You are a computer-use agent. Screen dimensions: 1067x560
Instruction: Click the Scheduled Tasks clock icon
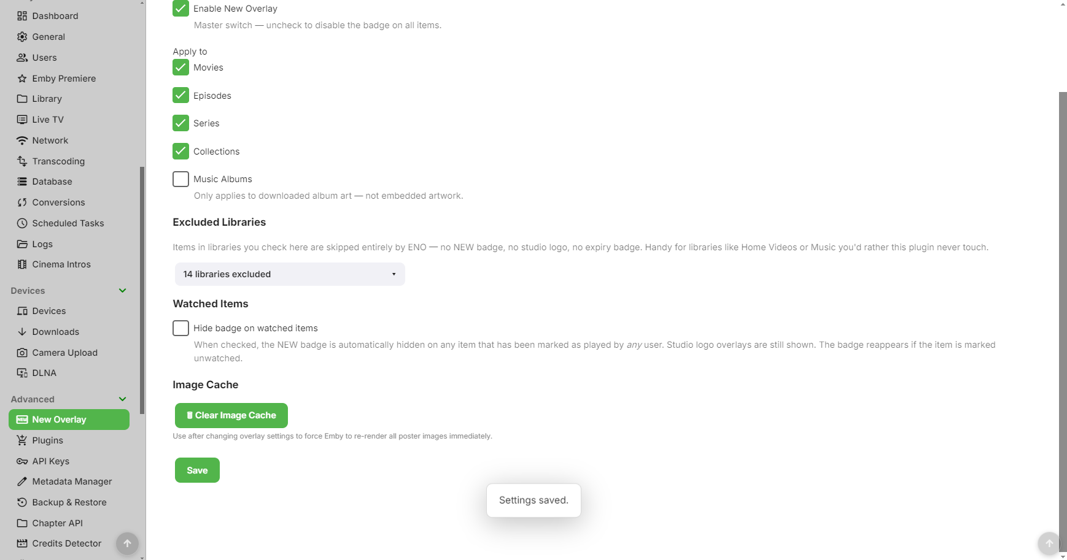[x=22, y=223]
